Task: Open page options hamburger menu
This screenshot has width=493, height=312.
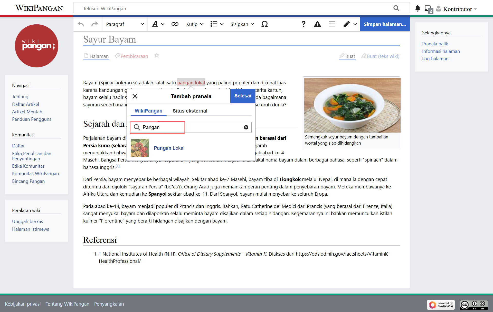Action: click(332, 24)
